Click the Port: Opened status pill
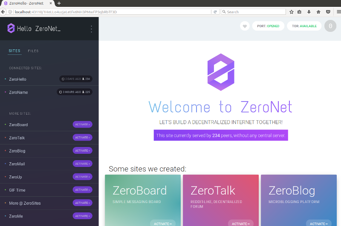Image resolution: width=341 pixels, height=226 pixels. point(268,26)
